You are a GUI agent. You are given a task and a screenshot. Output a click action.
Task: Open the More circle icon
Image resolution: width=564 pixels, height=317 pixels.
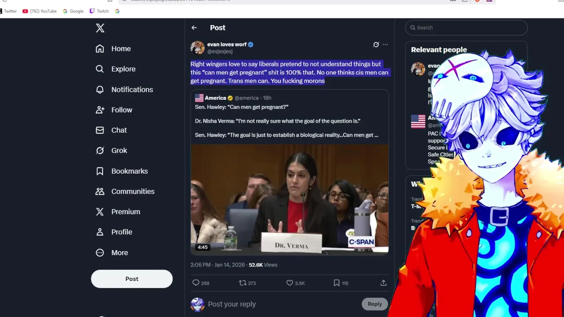pyautogui.click(x=100, y=253)
